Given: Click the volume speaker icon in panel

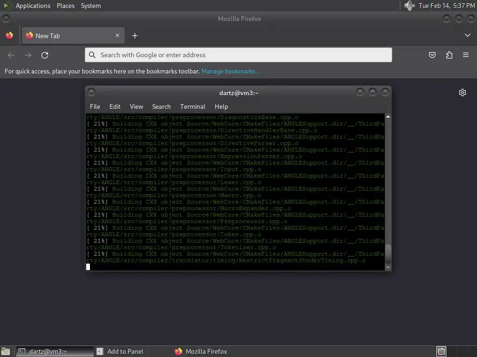Looking at the screenshot, I should pyautogui.click(x=409, y=6).
